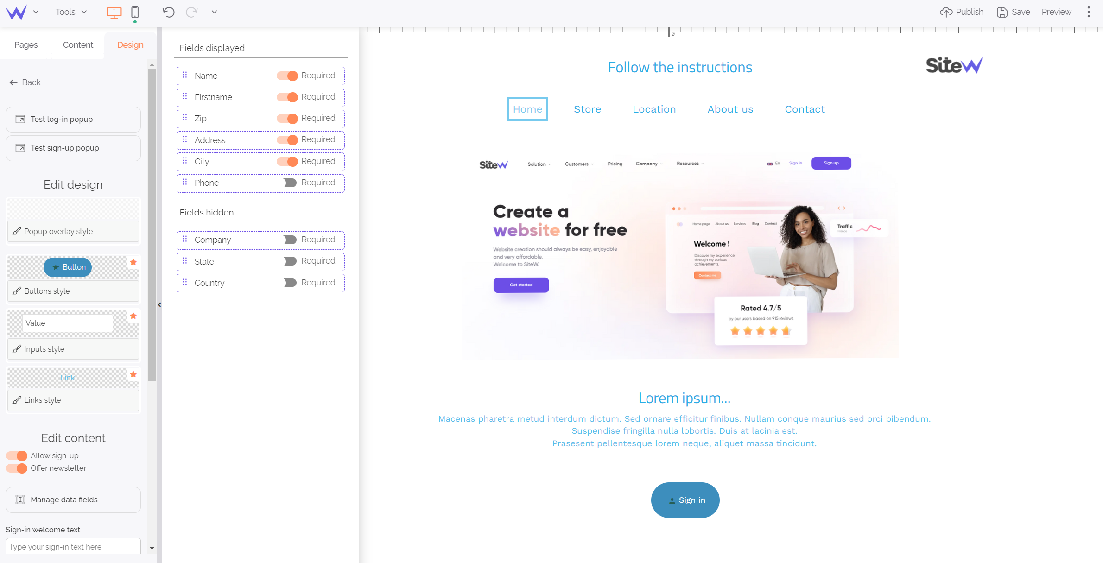Click the undo arrow icon
Image resolution: width=1103 pixels, height=563 pixels.
pyautogui.click(x=168, y=12)
